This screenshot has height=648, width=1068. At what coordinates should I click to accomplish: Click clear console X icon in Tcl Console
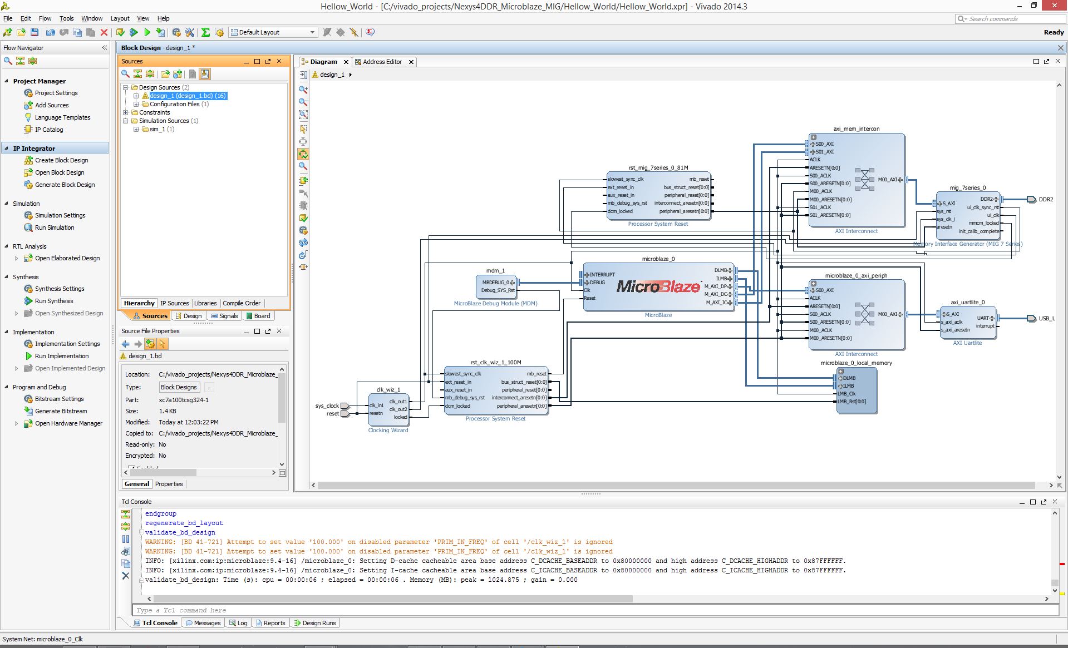(126, 576)
